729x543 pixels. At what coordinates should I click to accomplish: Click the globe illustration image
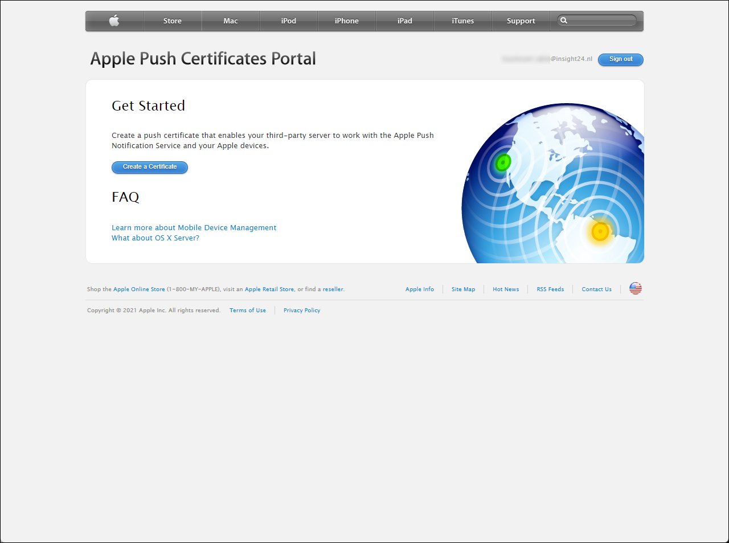(x=552, y=183)
